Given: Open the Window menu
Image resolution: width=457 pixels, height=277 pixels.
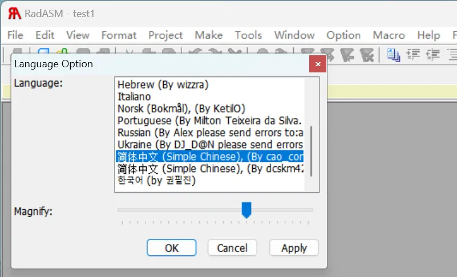Looking at the screenshot, I should pyautogui.click(x=294, y=35).
